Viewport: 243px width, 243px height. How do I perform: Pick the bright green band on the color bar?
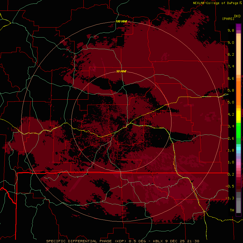coord(238,130)
